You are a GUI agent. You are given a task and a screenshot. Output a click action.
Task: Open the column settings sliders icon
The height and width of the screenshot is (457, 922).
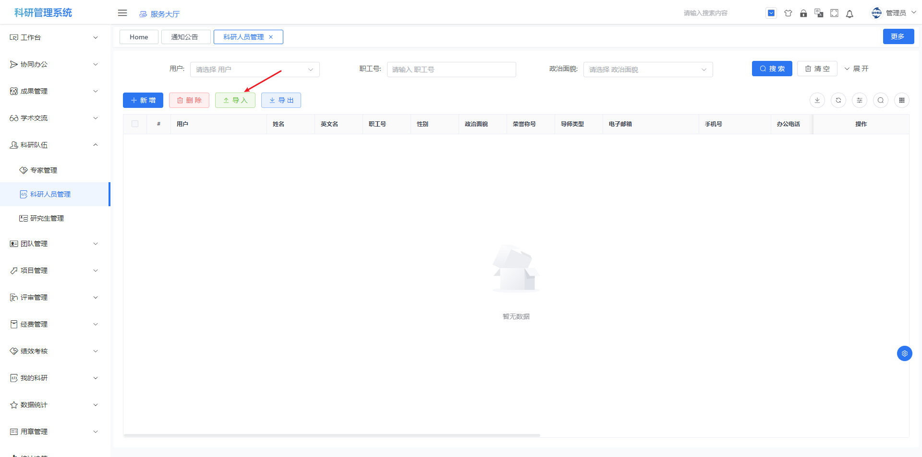(860, 100)
